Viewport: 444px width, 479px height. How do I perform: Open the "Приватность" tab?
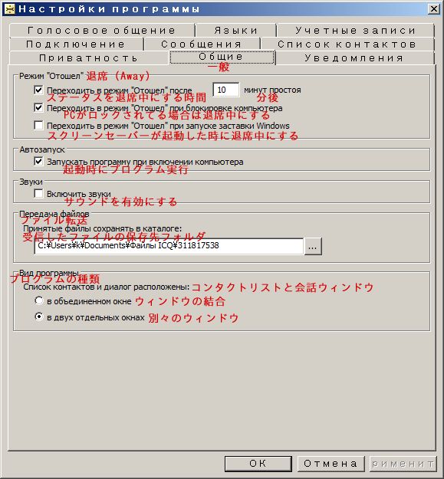click(x=89, y=58)
